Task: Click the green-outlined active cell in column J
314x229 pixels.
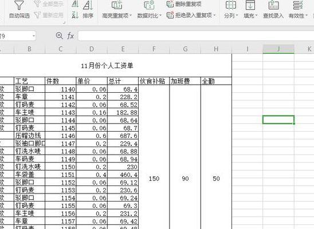Action: [x=278, y=120]
